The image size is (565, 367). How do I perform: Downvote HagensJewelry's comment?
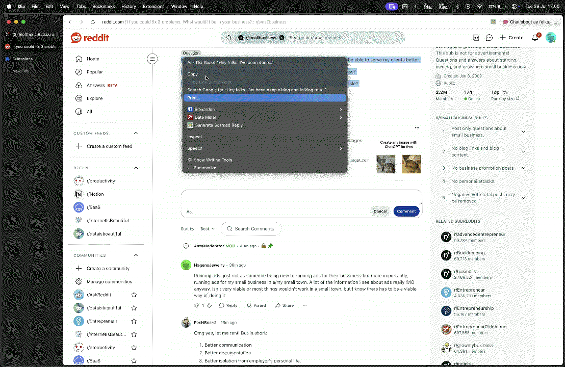point(210,305)
